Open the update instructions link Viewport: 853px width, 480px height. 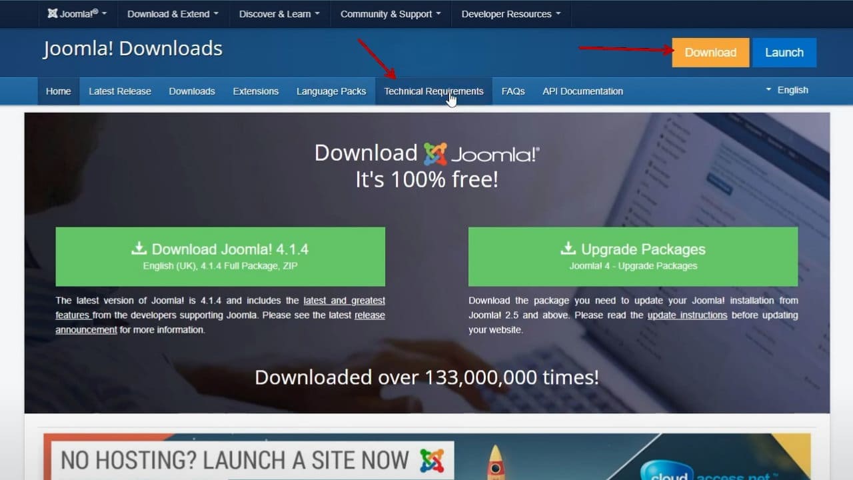pos(687,315)
